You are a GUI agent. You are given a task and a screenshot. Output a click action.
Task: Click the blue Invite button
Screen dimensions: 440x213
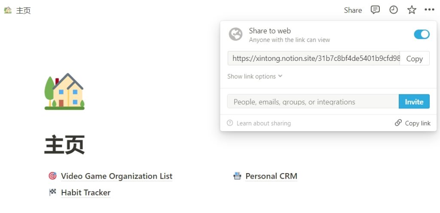(x=414, y=102)
